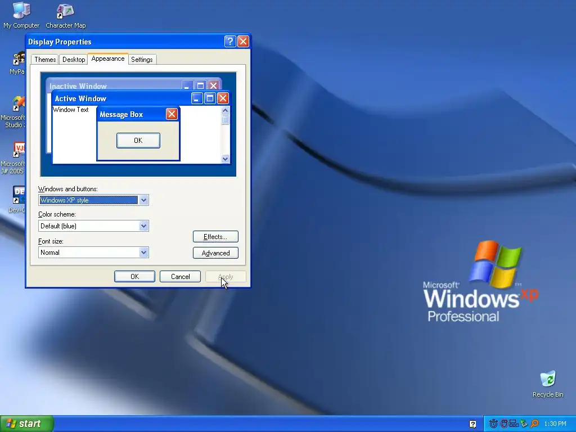This screenshot has height=432, width=576.
Task: Click the Active Window preview minimize icon
Action: pyautogui.click(x=197, y=98)
